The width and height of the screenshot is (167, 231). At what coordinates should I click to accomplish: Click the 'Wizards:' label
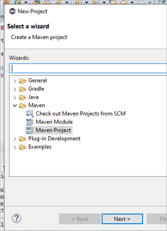19,58
